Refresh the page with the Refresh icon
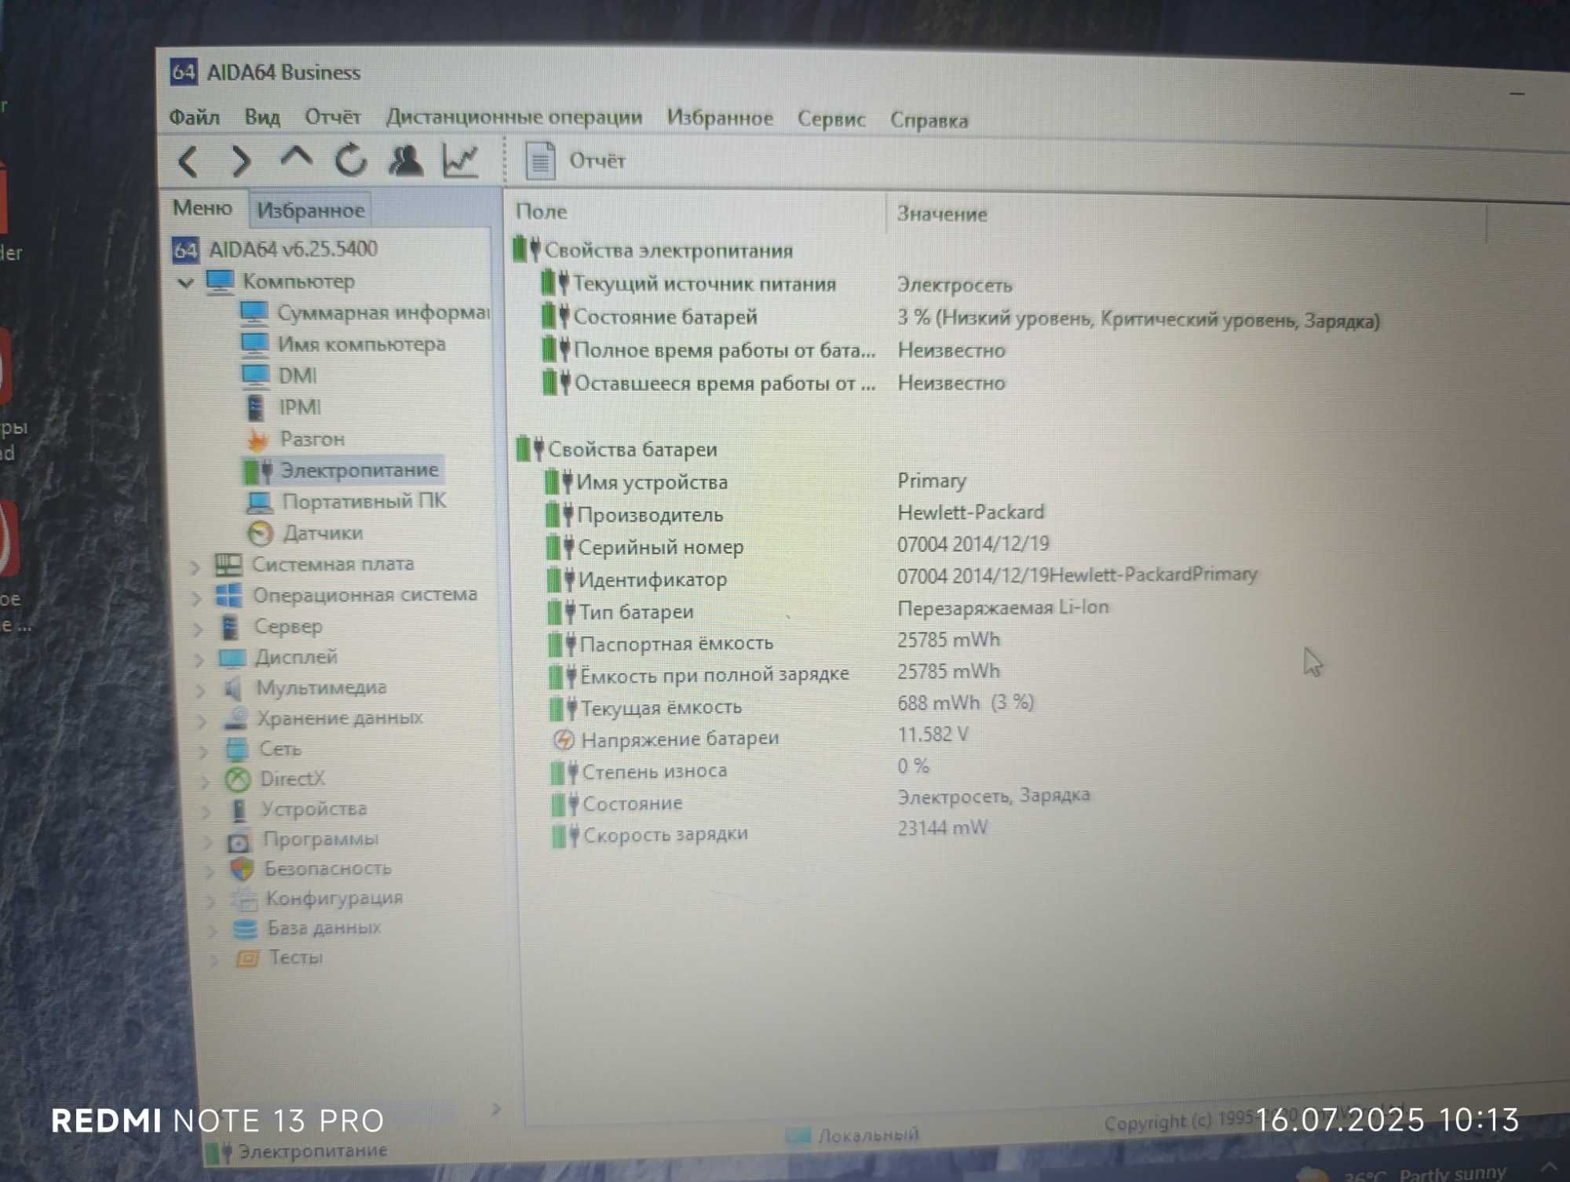This screenshot has width=1570, height=1182. click(x=350, y=160)
